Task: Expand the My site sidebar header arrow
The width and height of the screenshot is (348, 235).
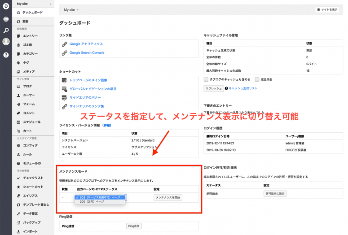Action: (x=50, y=4)
